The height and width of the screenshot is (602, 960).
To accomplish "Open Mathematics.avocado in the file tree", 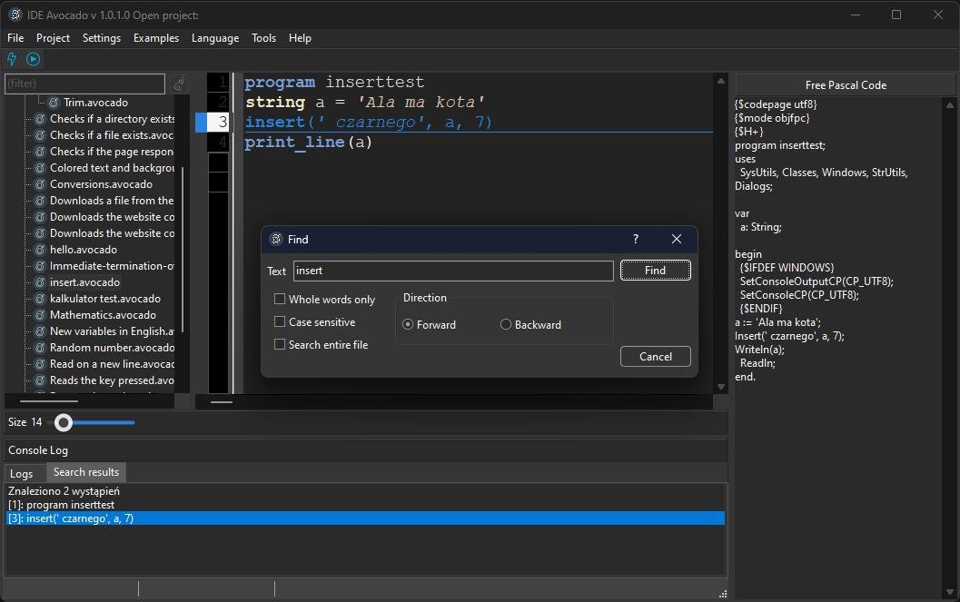I will pyautogui.click(x=103, y=315).
